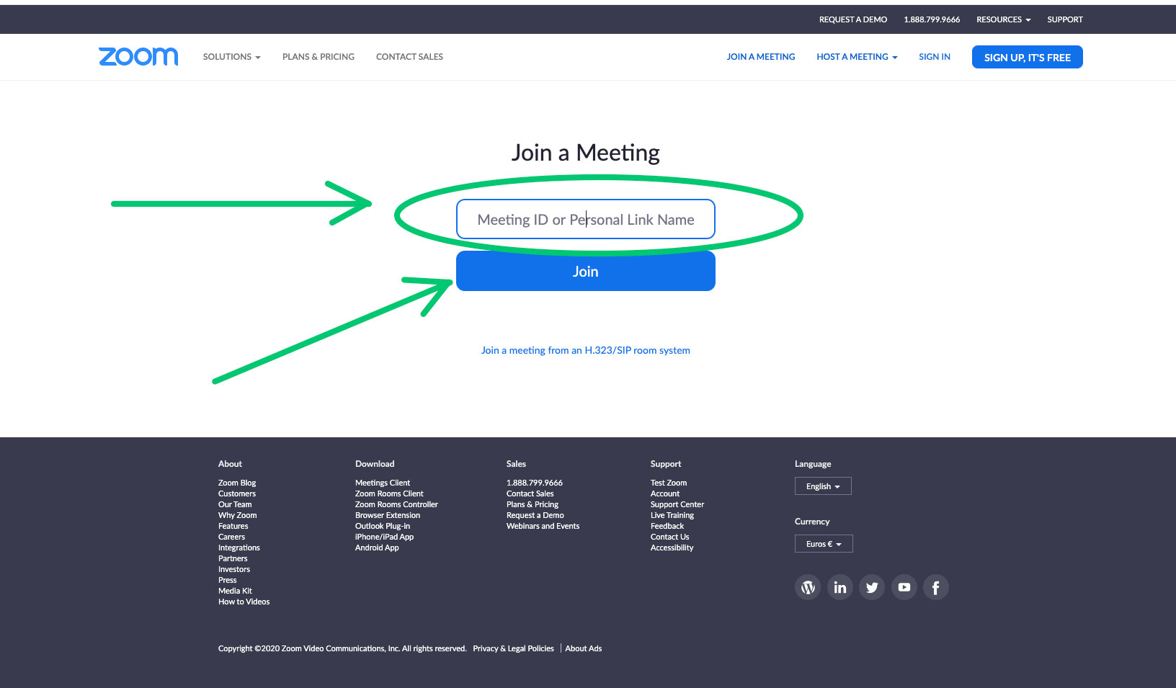Focus the Meeting ID input field

(x=586, y=219)
